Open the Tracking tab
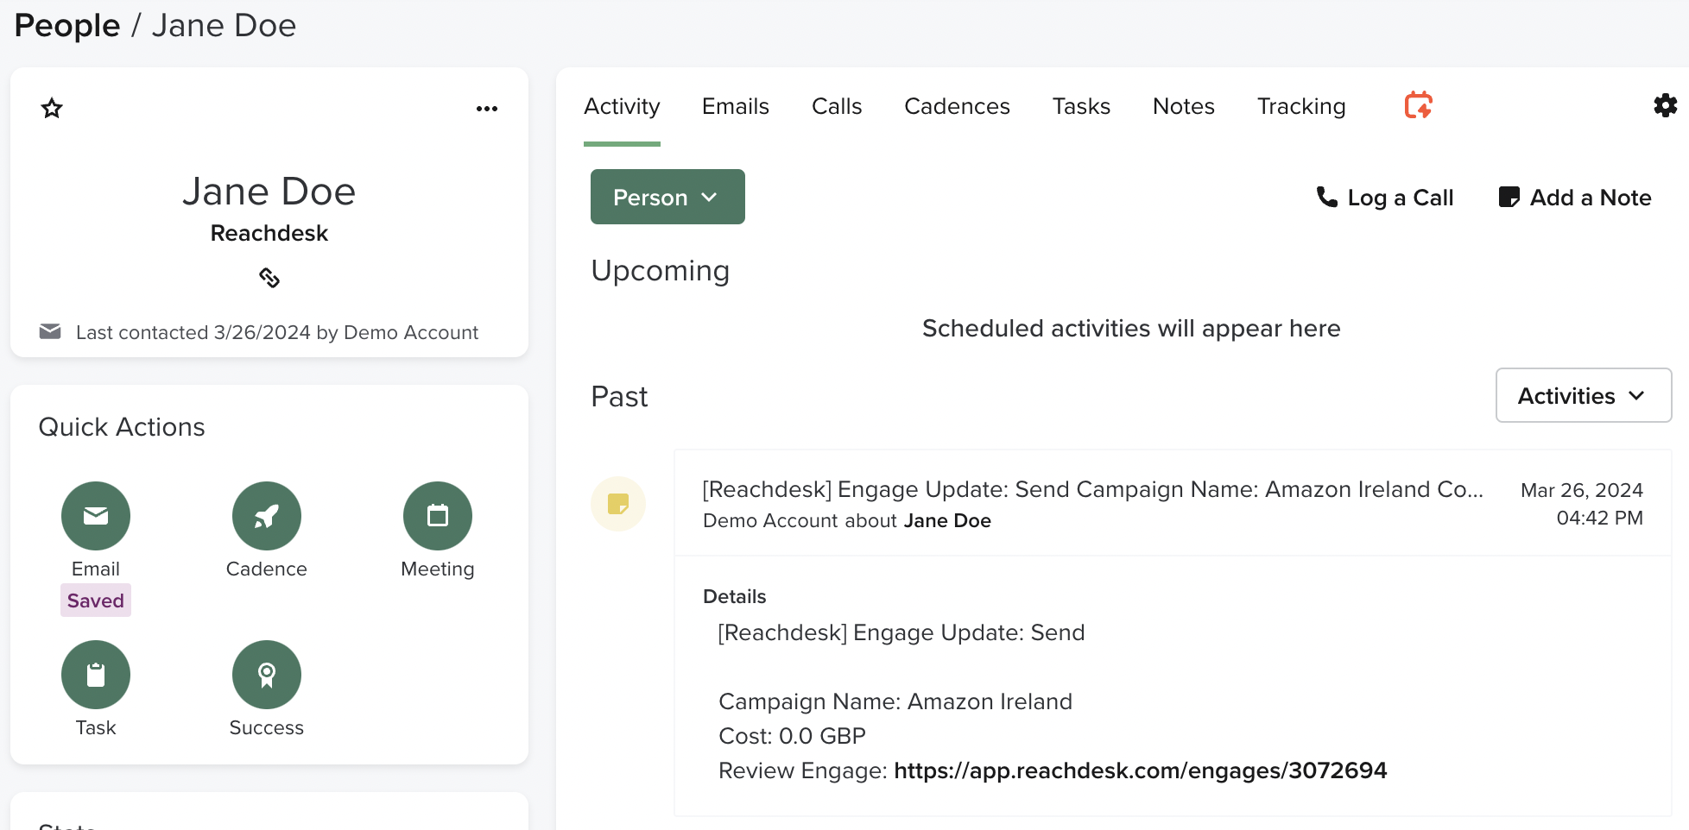 click(x=1301, y=106)
